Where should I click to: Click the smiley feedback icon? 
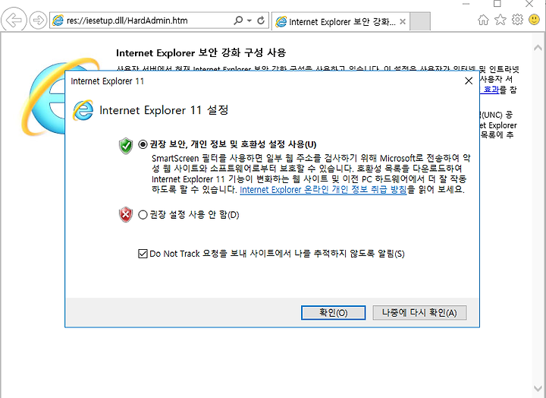(x=534, y=20)
